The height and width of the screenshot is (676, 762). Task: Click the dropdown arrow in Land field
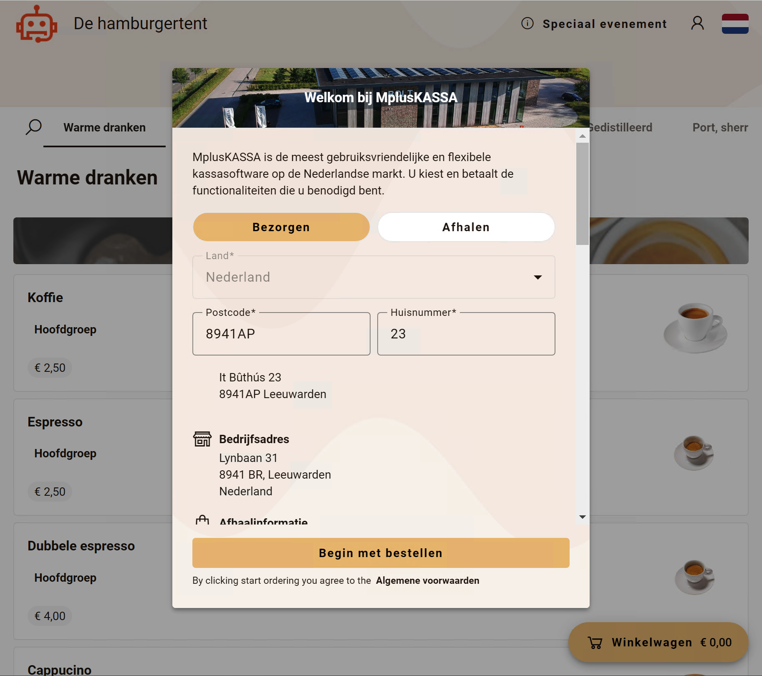pos(538,277)
